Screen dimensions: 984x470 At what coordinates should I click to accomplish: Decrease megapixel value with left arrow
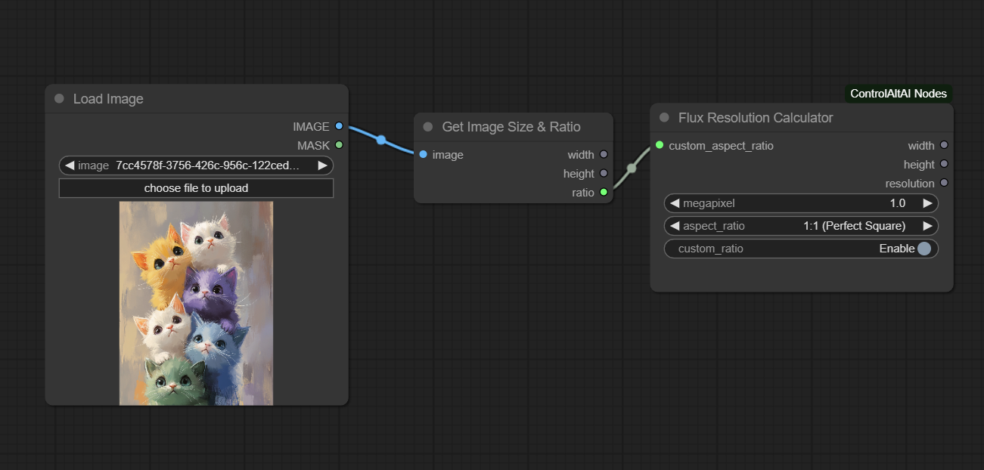[675, 203]
